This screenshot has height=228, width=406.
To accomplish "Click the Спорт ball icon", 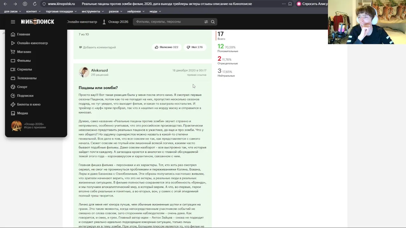I will point(13,87).
